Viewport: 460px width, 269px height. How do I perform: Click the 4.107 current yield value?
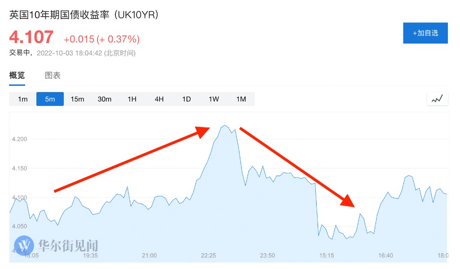pos(31,37)
